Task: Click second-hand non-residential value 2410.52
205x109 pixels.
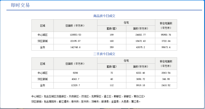Action: 166,85
